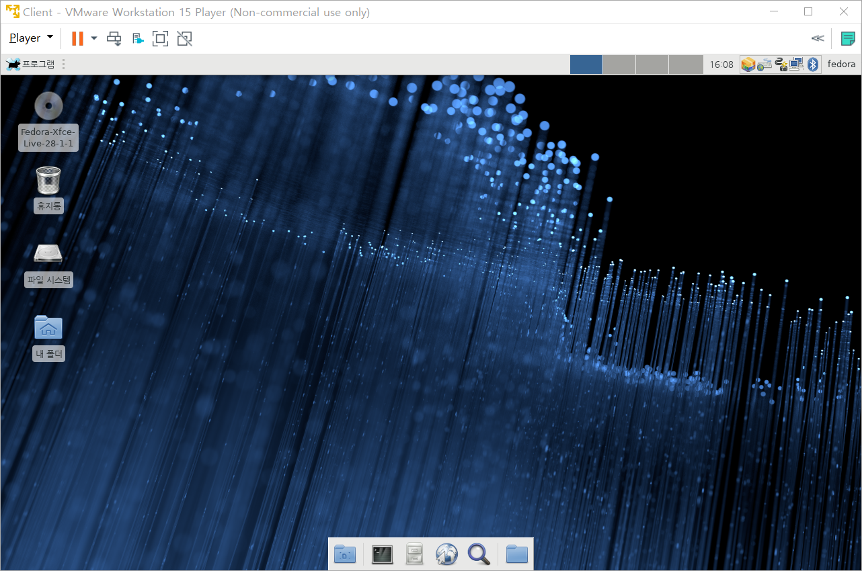Collapse the toolbar with double-chevron icon
Viewport: 862px width, 571px height.
(818, 38)
